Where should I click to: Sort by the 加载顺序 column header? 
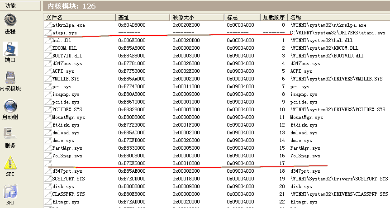(274, 17)
